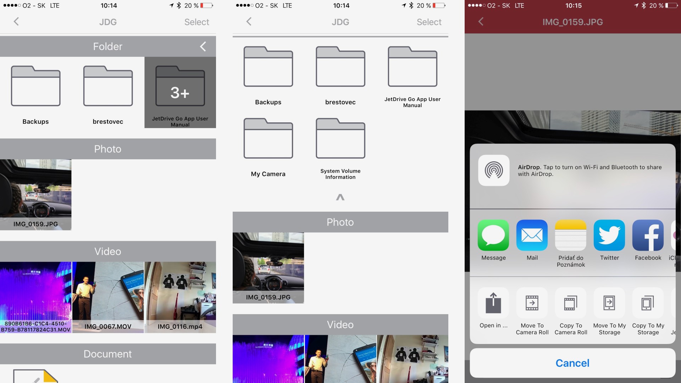This screenshot has width=681, height=383.
Task: Expand the 3+ folders overflow tile
Action: pos(180,92)
